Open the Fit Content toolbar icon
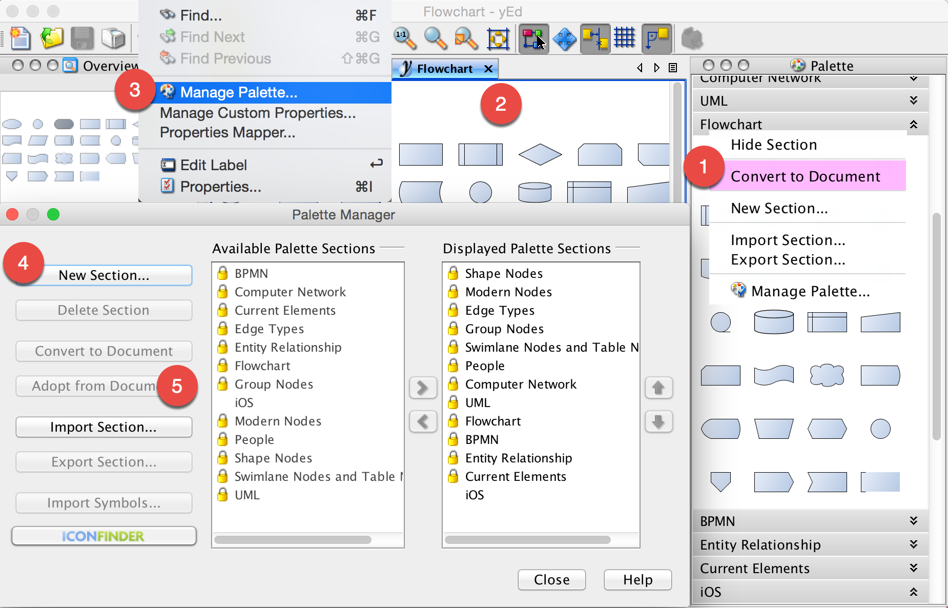Screen dimensions: 948x608 click(x=498, y=38)
